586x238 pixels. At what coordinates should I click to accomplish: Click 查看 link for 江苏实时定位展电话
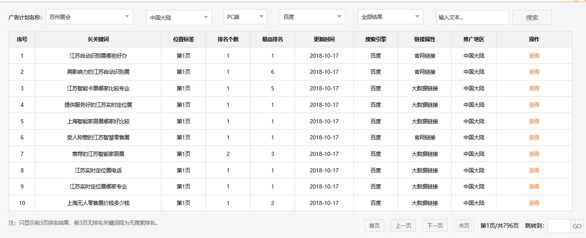[x=534, y=170]
